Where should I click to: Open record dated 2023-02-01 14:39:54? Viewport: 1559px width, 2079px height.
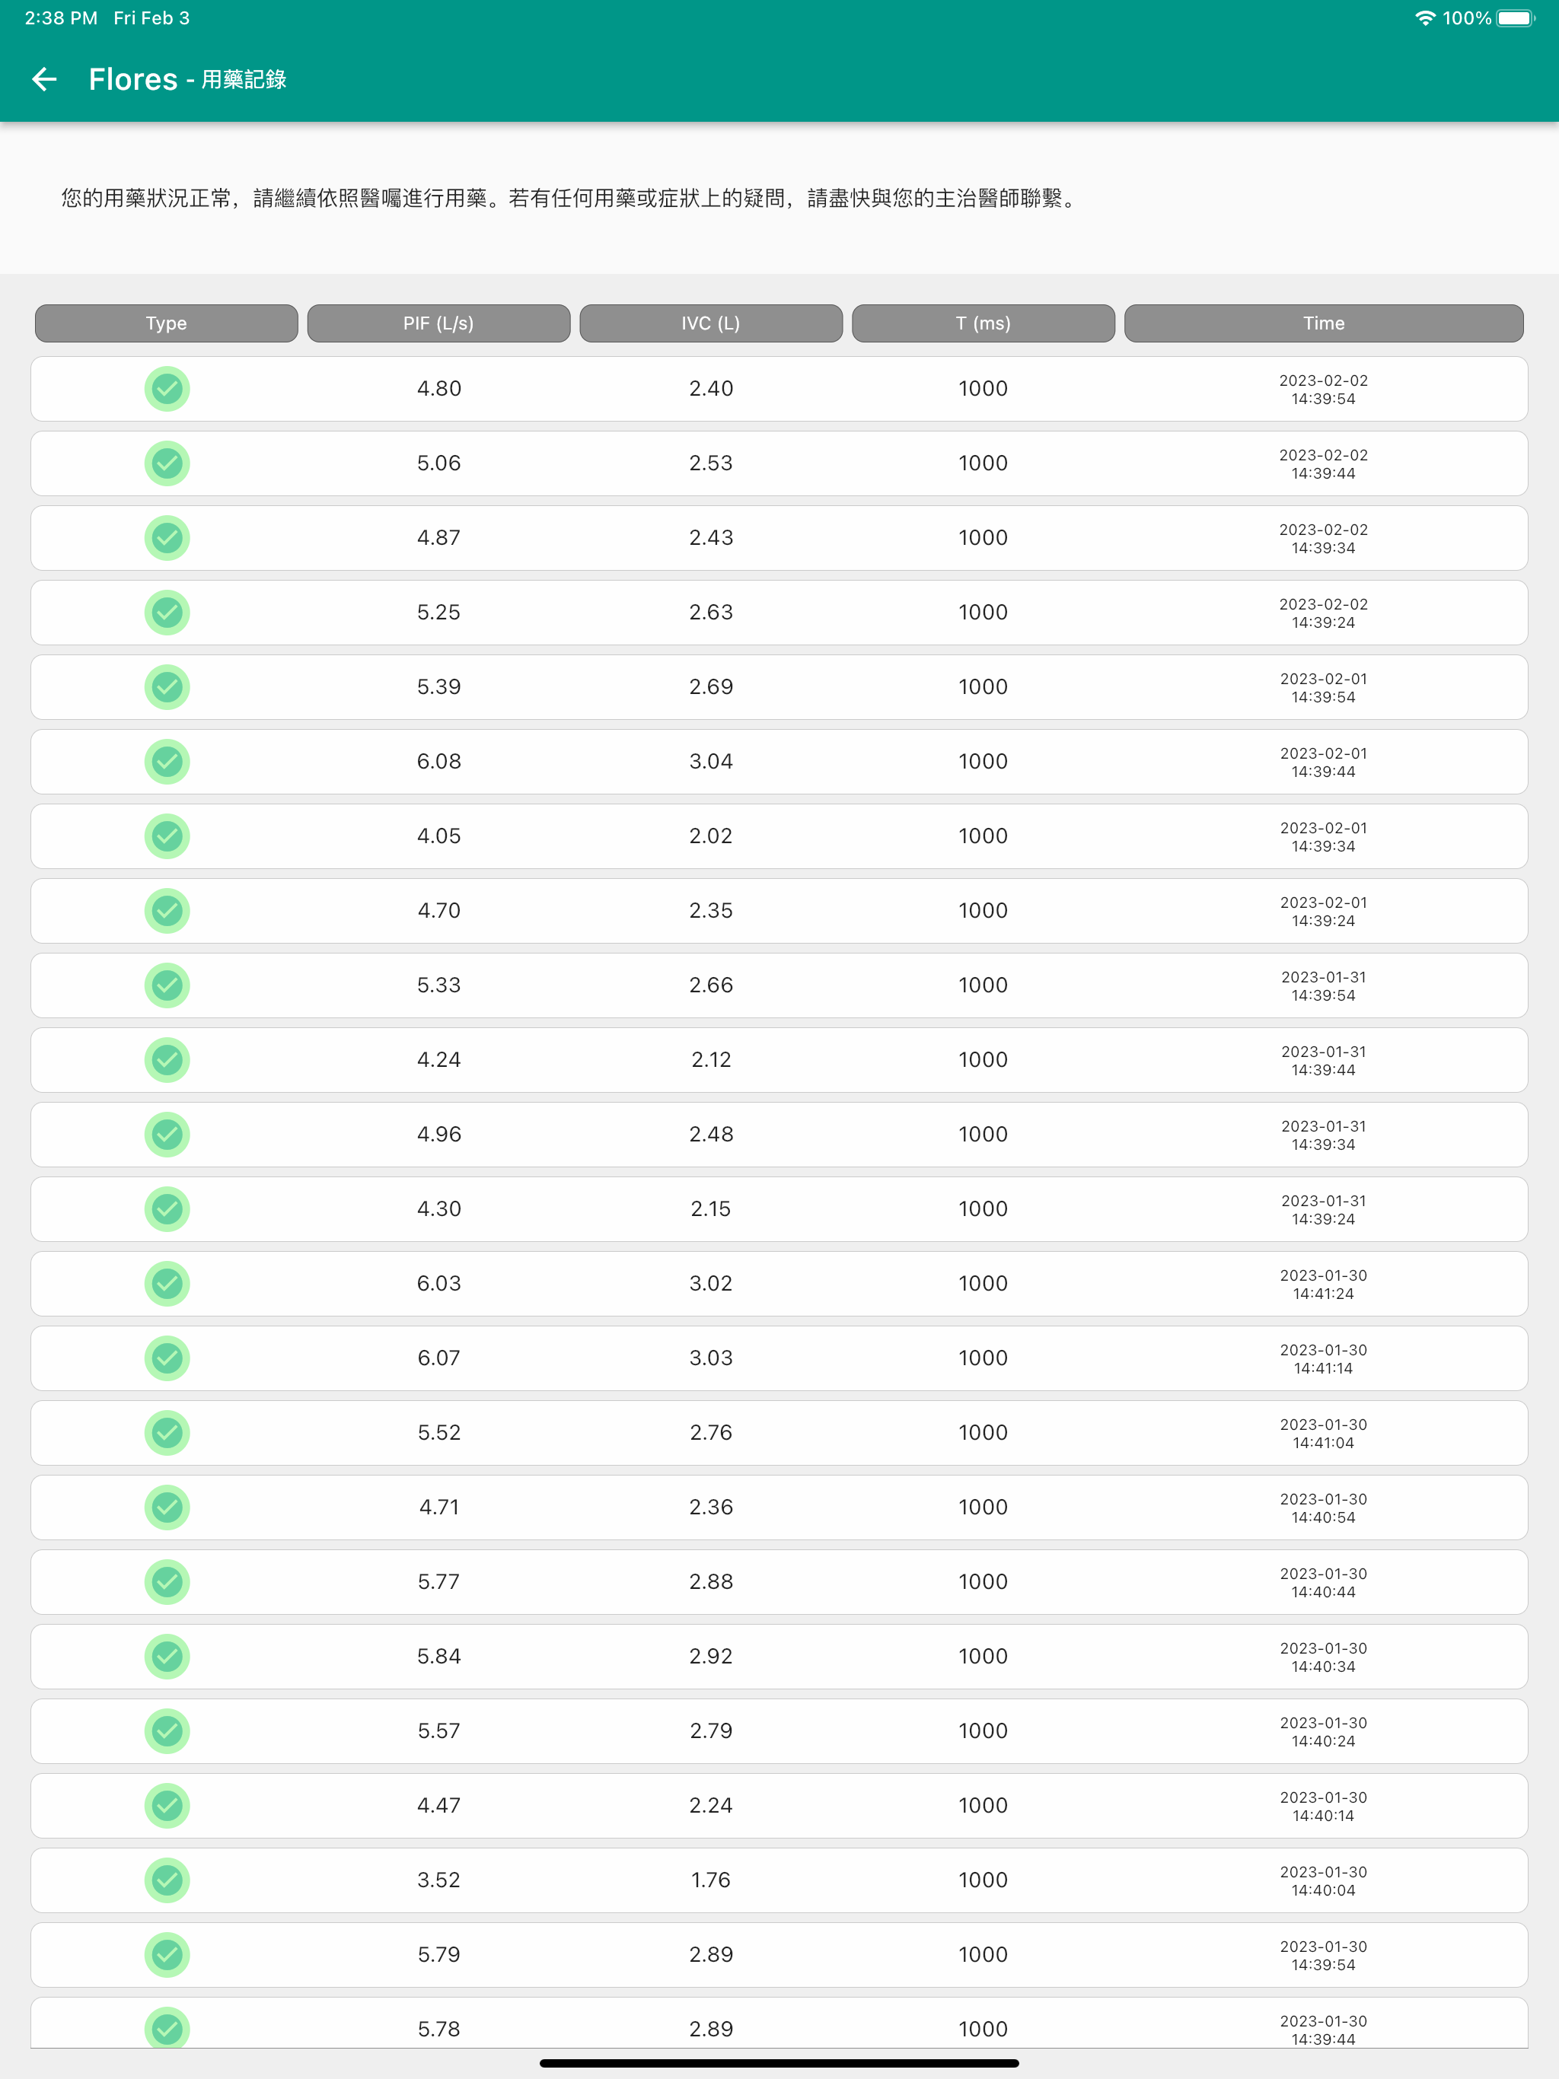[779, 687]
